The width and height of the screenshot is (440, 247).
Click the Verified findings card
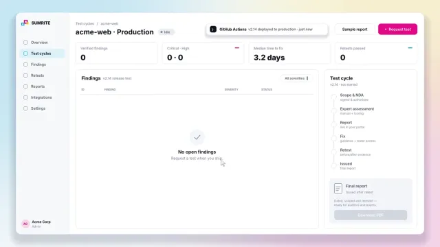click(116, 54)
